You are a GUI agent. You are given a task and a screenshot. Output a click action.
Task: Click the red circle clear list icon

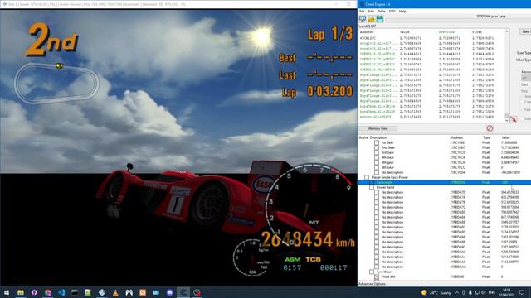click(x=490, y=128)
